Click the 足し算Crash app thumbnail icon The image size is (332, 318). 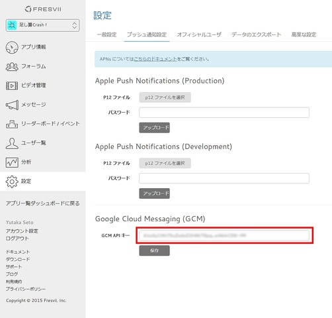[12, 25]
